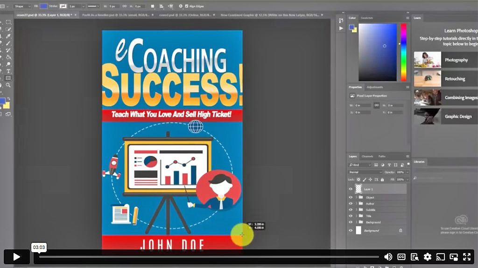Play the video
This screenshot has height=268, width=478.
click(x=16, y=257)
